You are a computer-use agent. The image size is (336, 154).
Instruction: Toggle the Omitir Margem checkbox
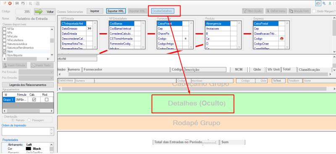(314, 11)
